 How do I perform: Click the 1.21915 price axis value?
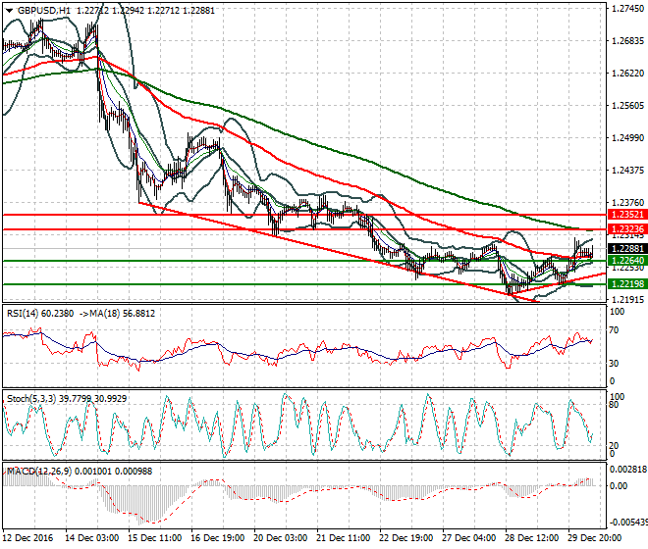(627, 299)
